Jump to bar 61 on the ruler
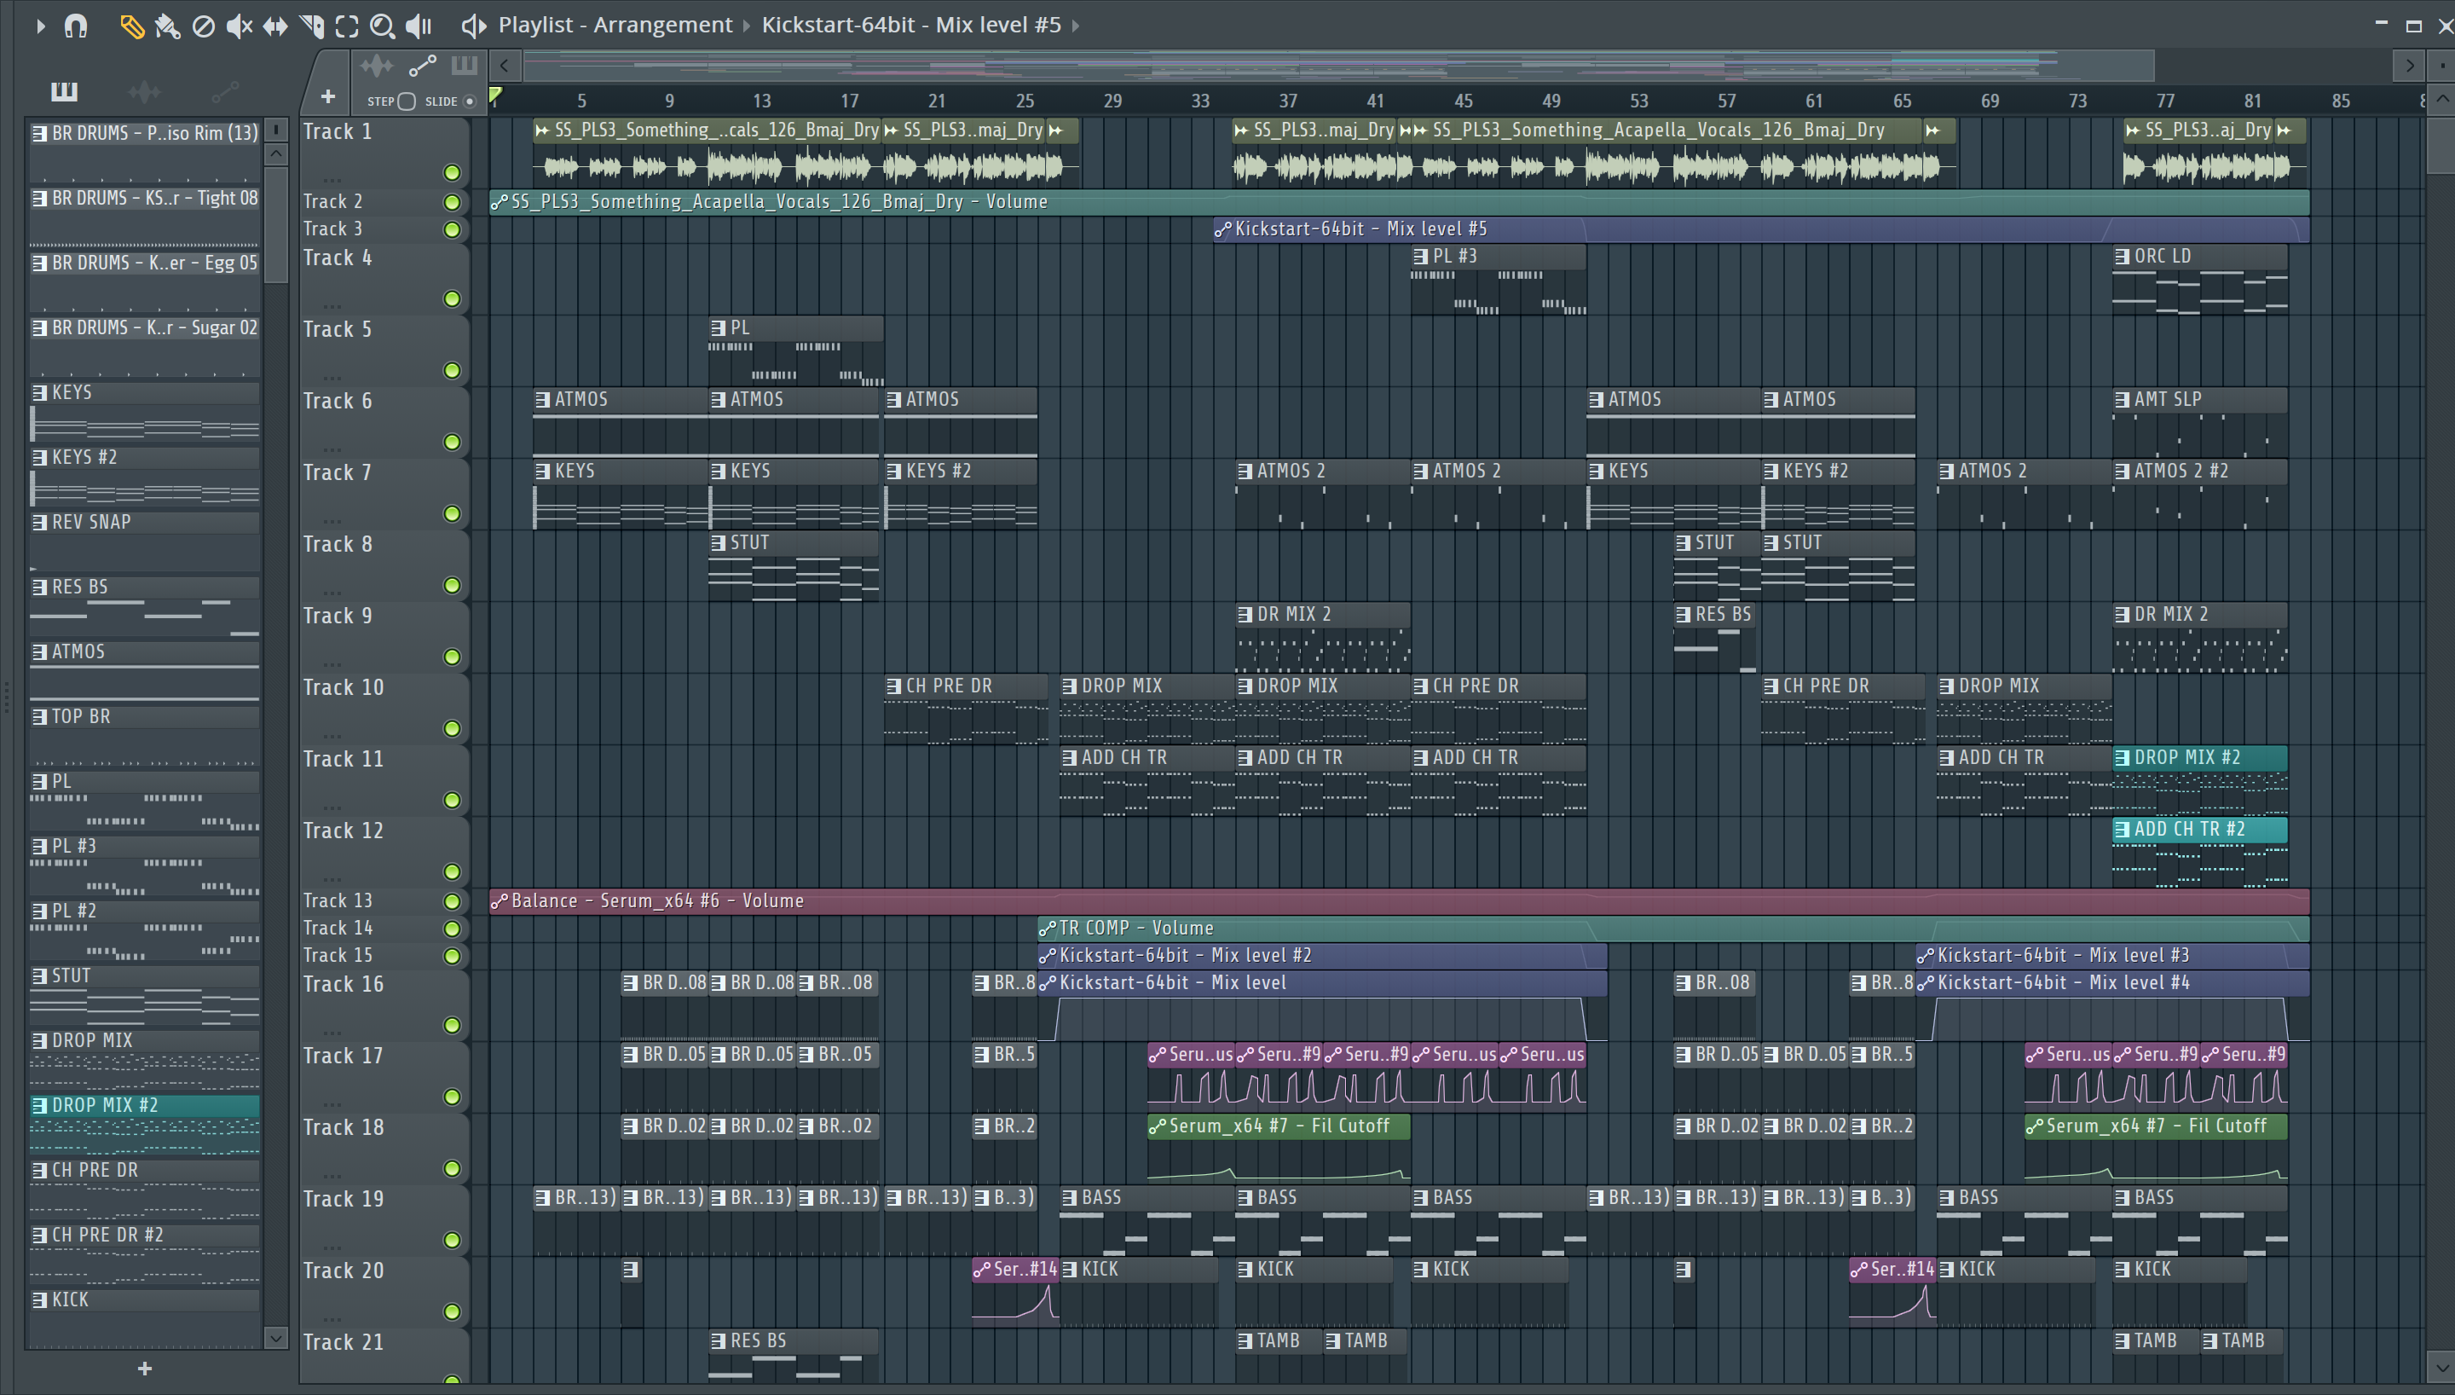2455x1395 pixels. pos(1815,101)
